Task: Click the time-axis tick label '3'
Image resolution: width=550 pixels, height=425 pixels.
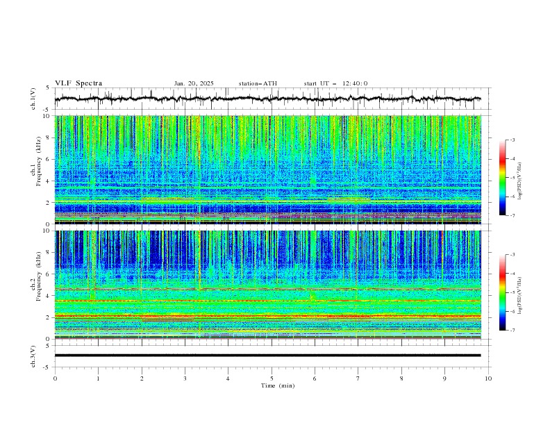Action: point(185,378)
